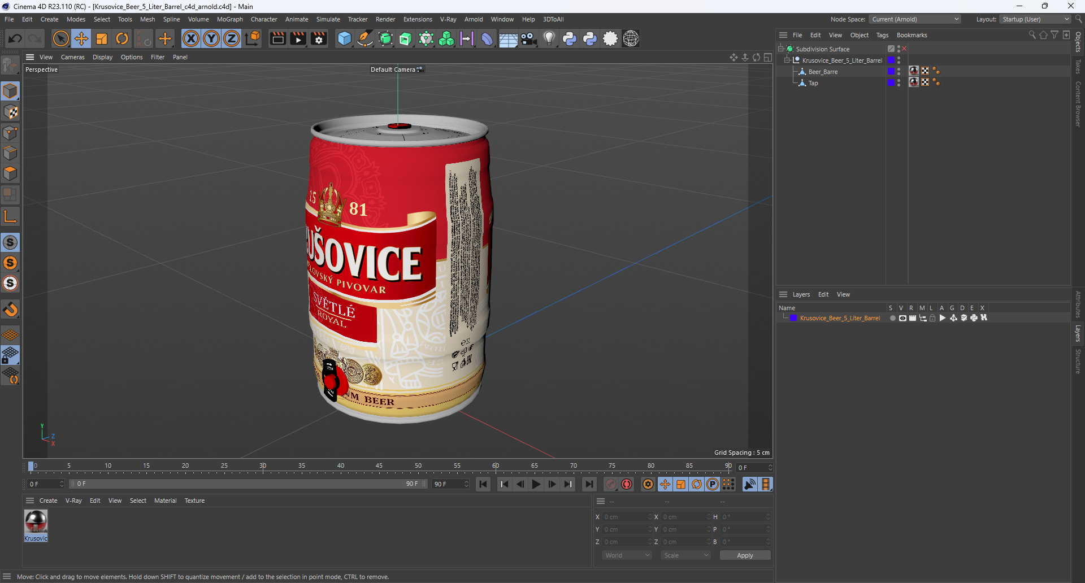1085x583 pixels.
Task: Toggle Autokeying button
Action: tap(627, 484)
